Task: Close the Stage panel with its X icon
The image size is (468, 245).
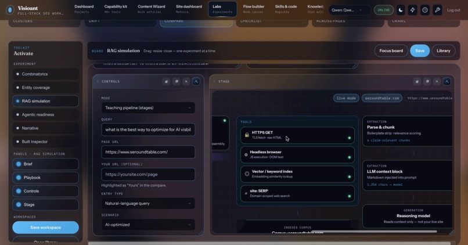Action: [437, 81]
